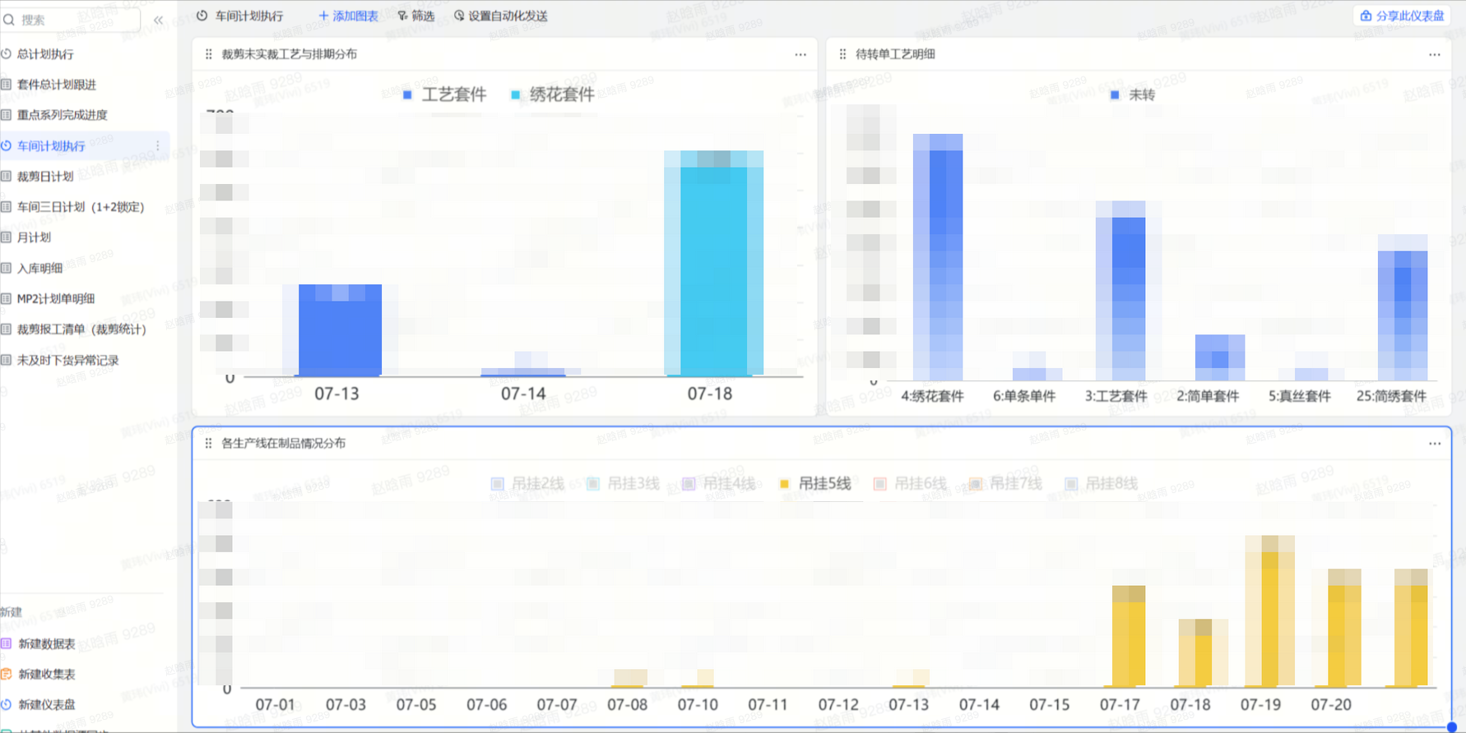Click the 未转 legend color swatch
Viewport: 1466px width, 733px height.
[x=1115, y=95]
